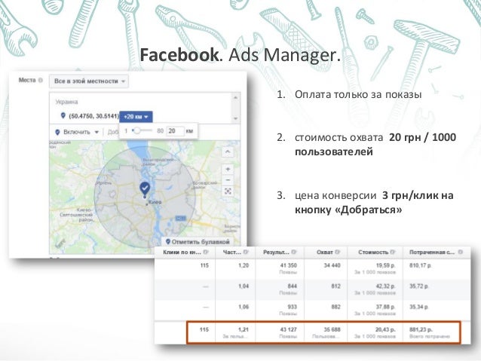481x361 pixels.
Task: Click the 1,06 frequency cell
Action: point(235,310)
